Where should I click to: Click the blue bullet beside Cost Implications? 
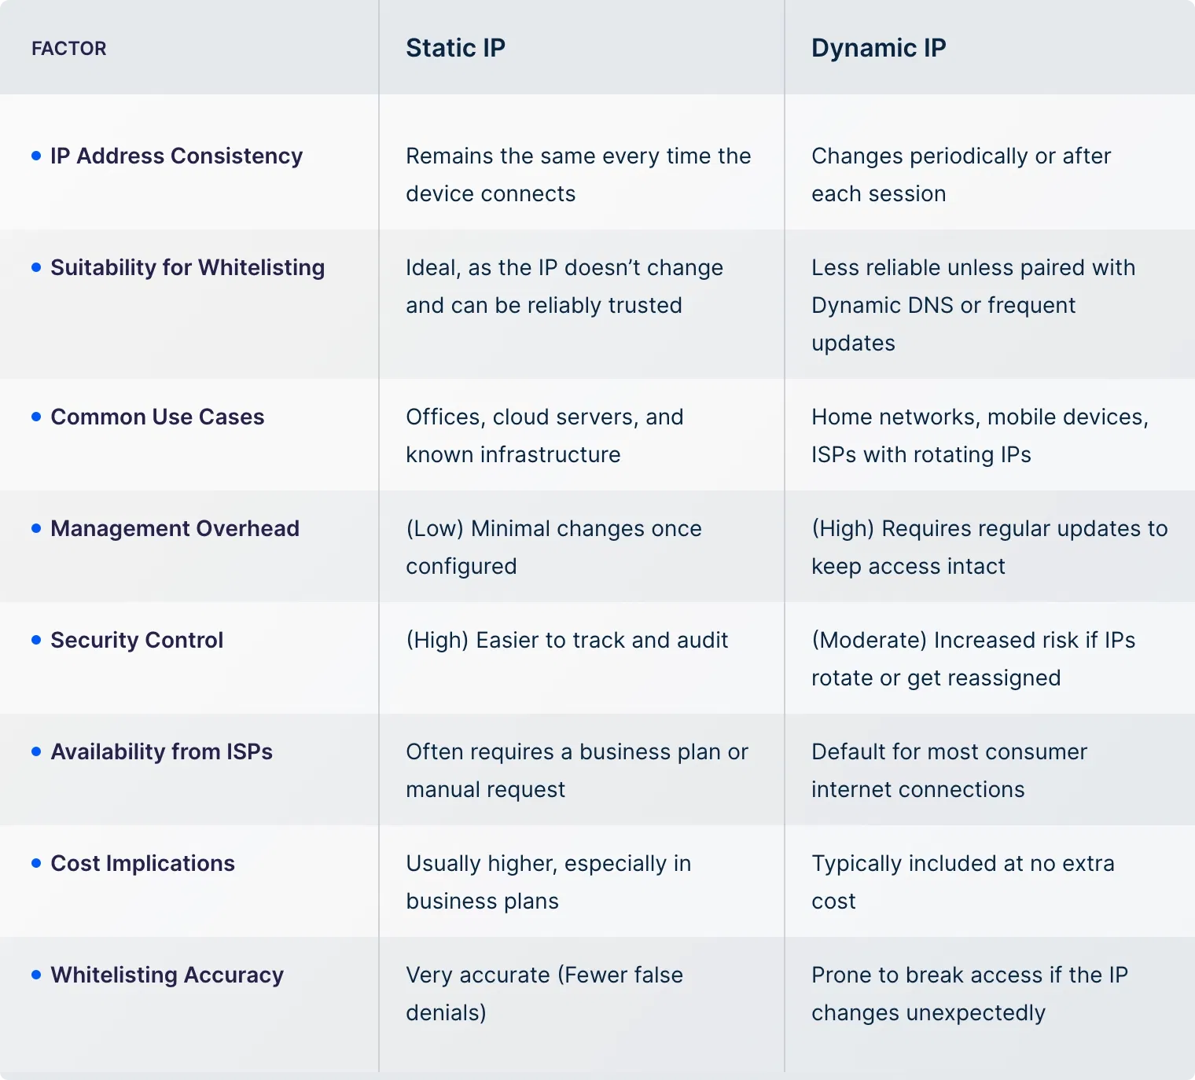(x=36, y=863)
